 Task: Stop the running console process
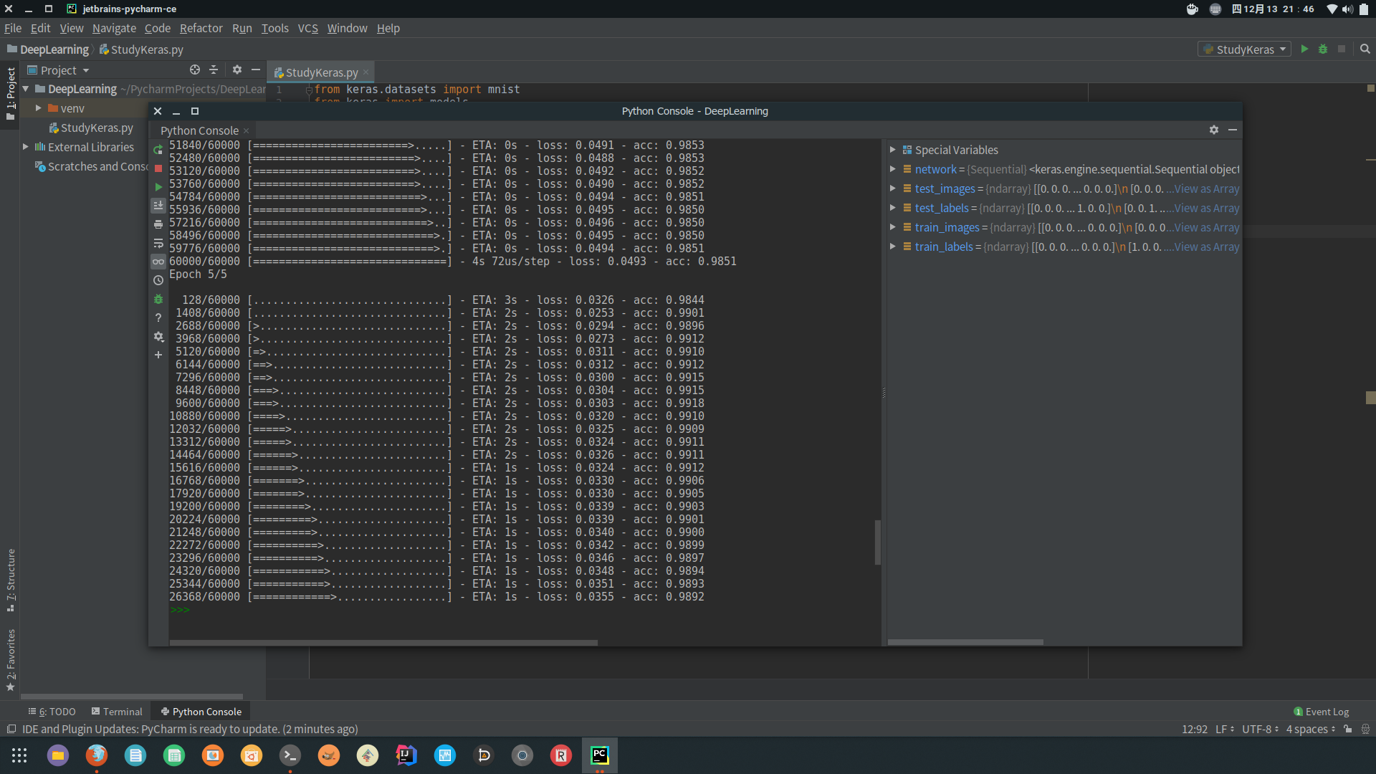[158, 168]
